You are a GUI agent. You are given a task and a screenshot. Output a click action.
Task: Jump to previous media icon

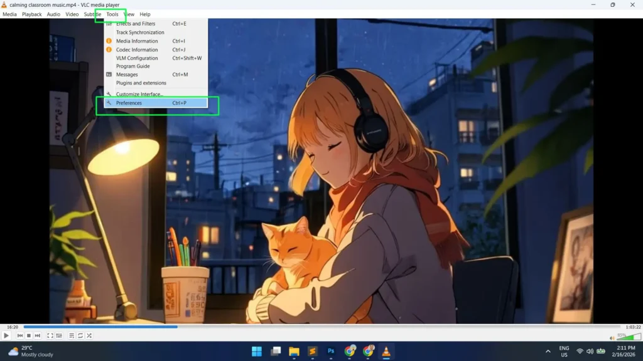click(x=19, y=335)
